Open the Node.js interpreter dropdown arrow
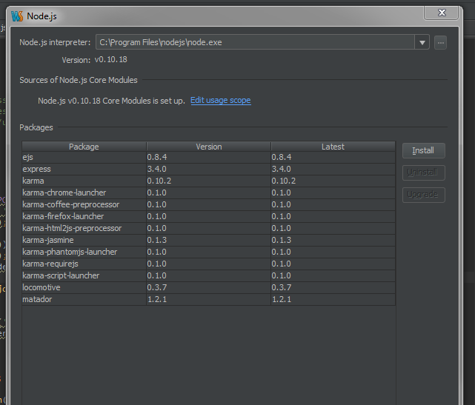The image size is (475, 405). pyautogui.click(x=422, y=42)
